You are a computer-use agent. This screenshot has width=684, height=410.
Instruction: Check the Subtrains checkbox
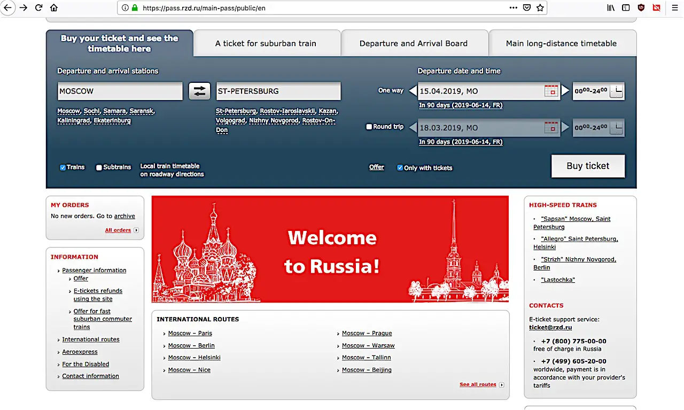(99, 167)
